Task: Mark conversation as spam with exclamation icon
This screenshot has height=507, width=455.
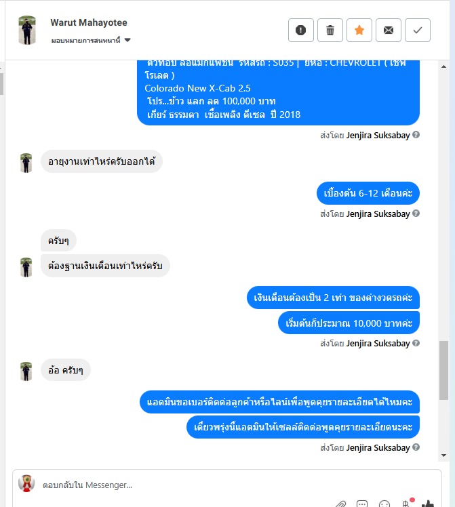Action: click(301, 31)
